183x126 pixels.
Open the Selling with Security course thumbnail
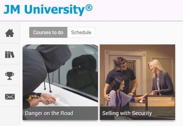[x=137, y=82]
